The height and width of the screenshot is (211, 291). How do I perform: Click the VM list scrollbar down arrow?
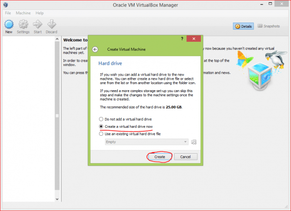tap(57, 199)
